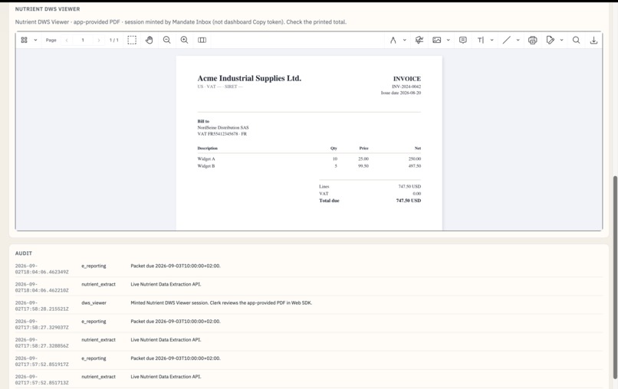Open search in the PDF viewer
The image size is (618, 389).
(577, 40)
